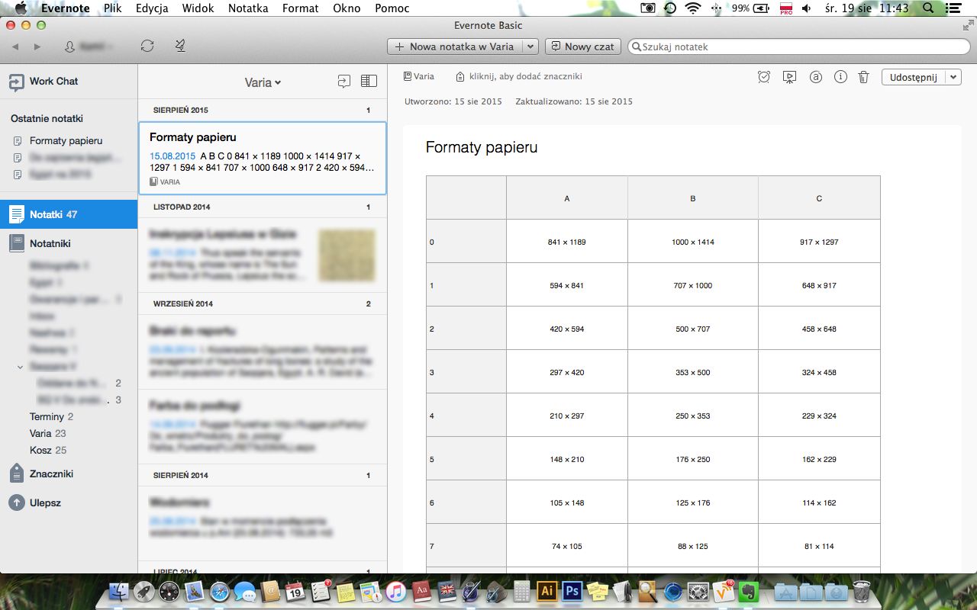Click the Wi-Fi status icon in menu bar
The width and height of the screenshot is (977, 610).
(693, 8)
